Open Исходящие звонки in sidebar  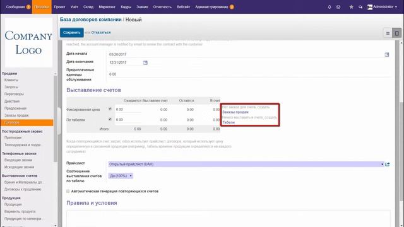pos(19,167)
